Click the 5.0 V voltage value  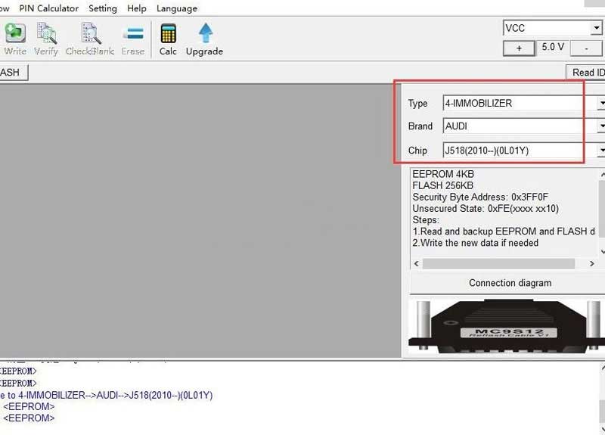tap(553, 47)
